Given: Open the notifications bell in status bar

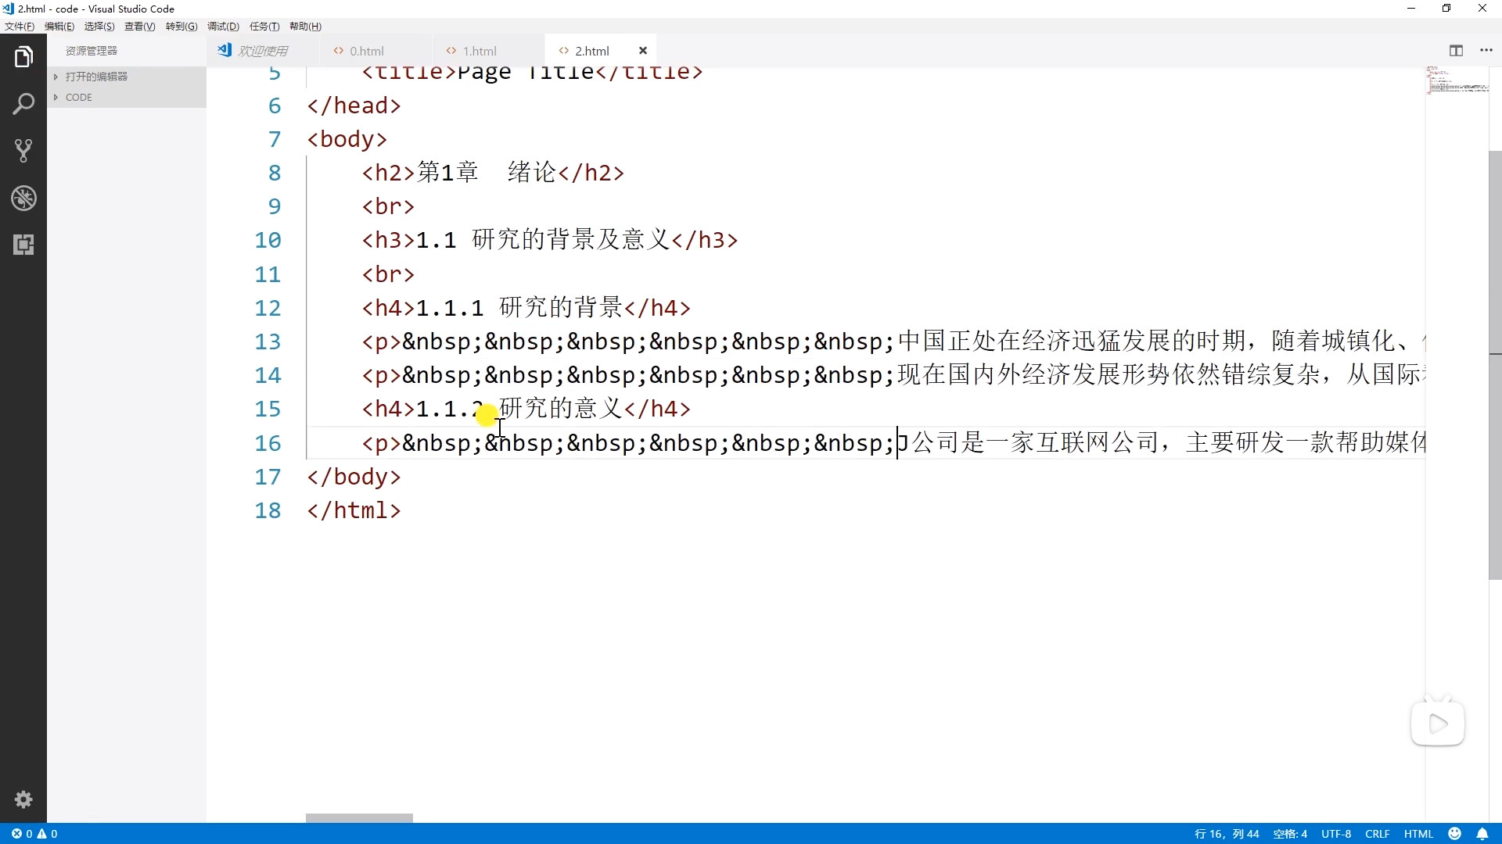Looking at the screenshot, I should (x=1482, y=834).
